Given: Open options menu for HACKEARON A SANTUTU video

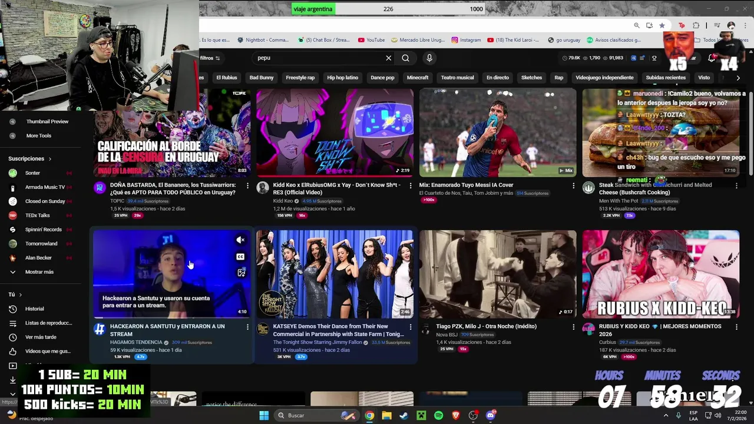Looking at the screenshot, I should (x=247, y=327).
